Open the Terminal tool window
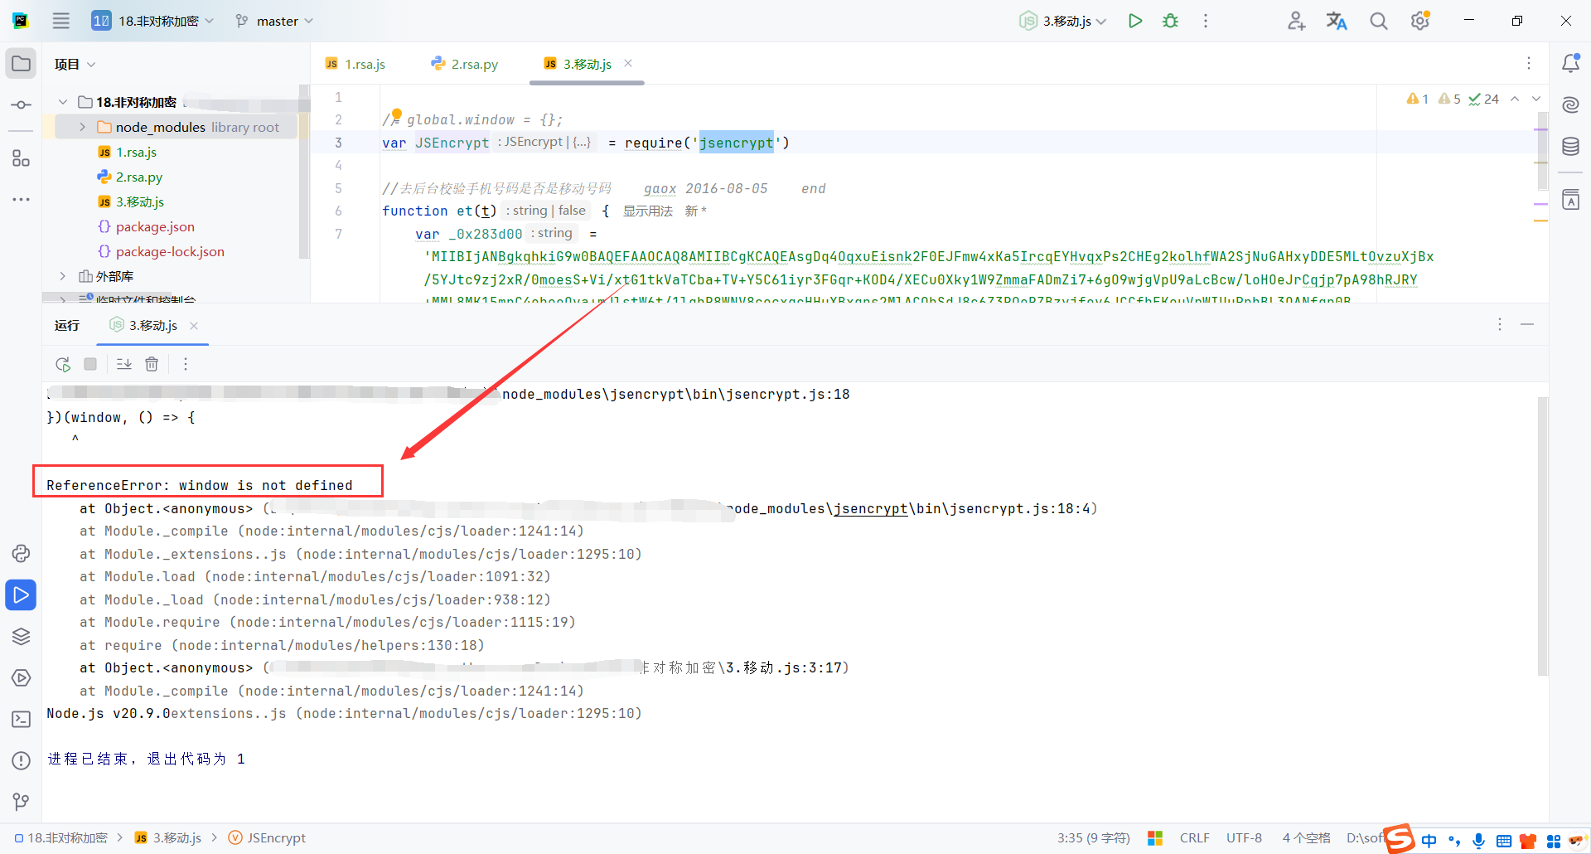Screen dimensions: 1591x854 click(x=21, y=719)
